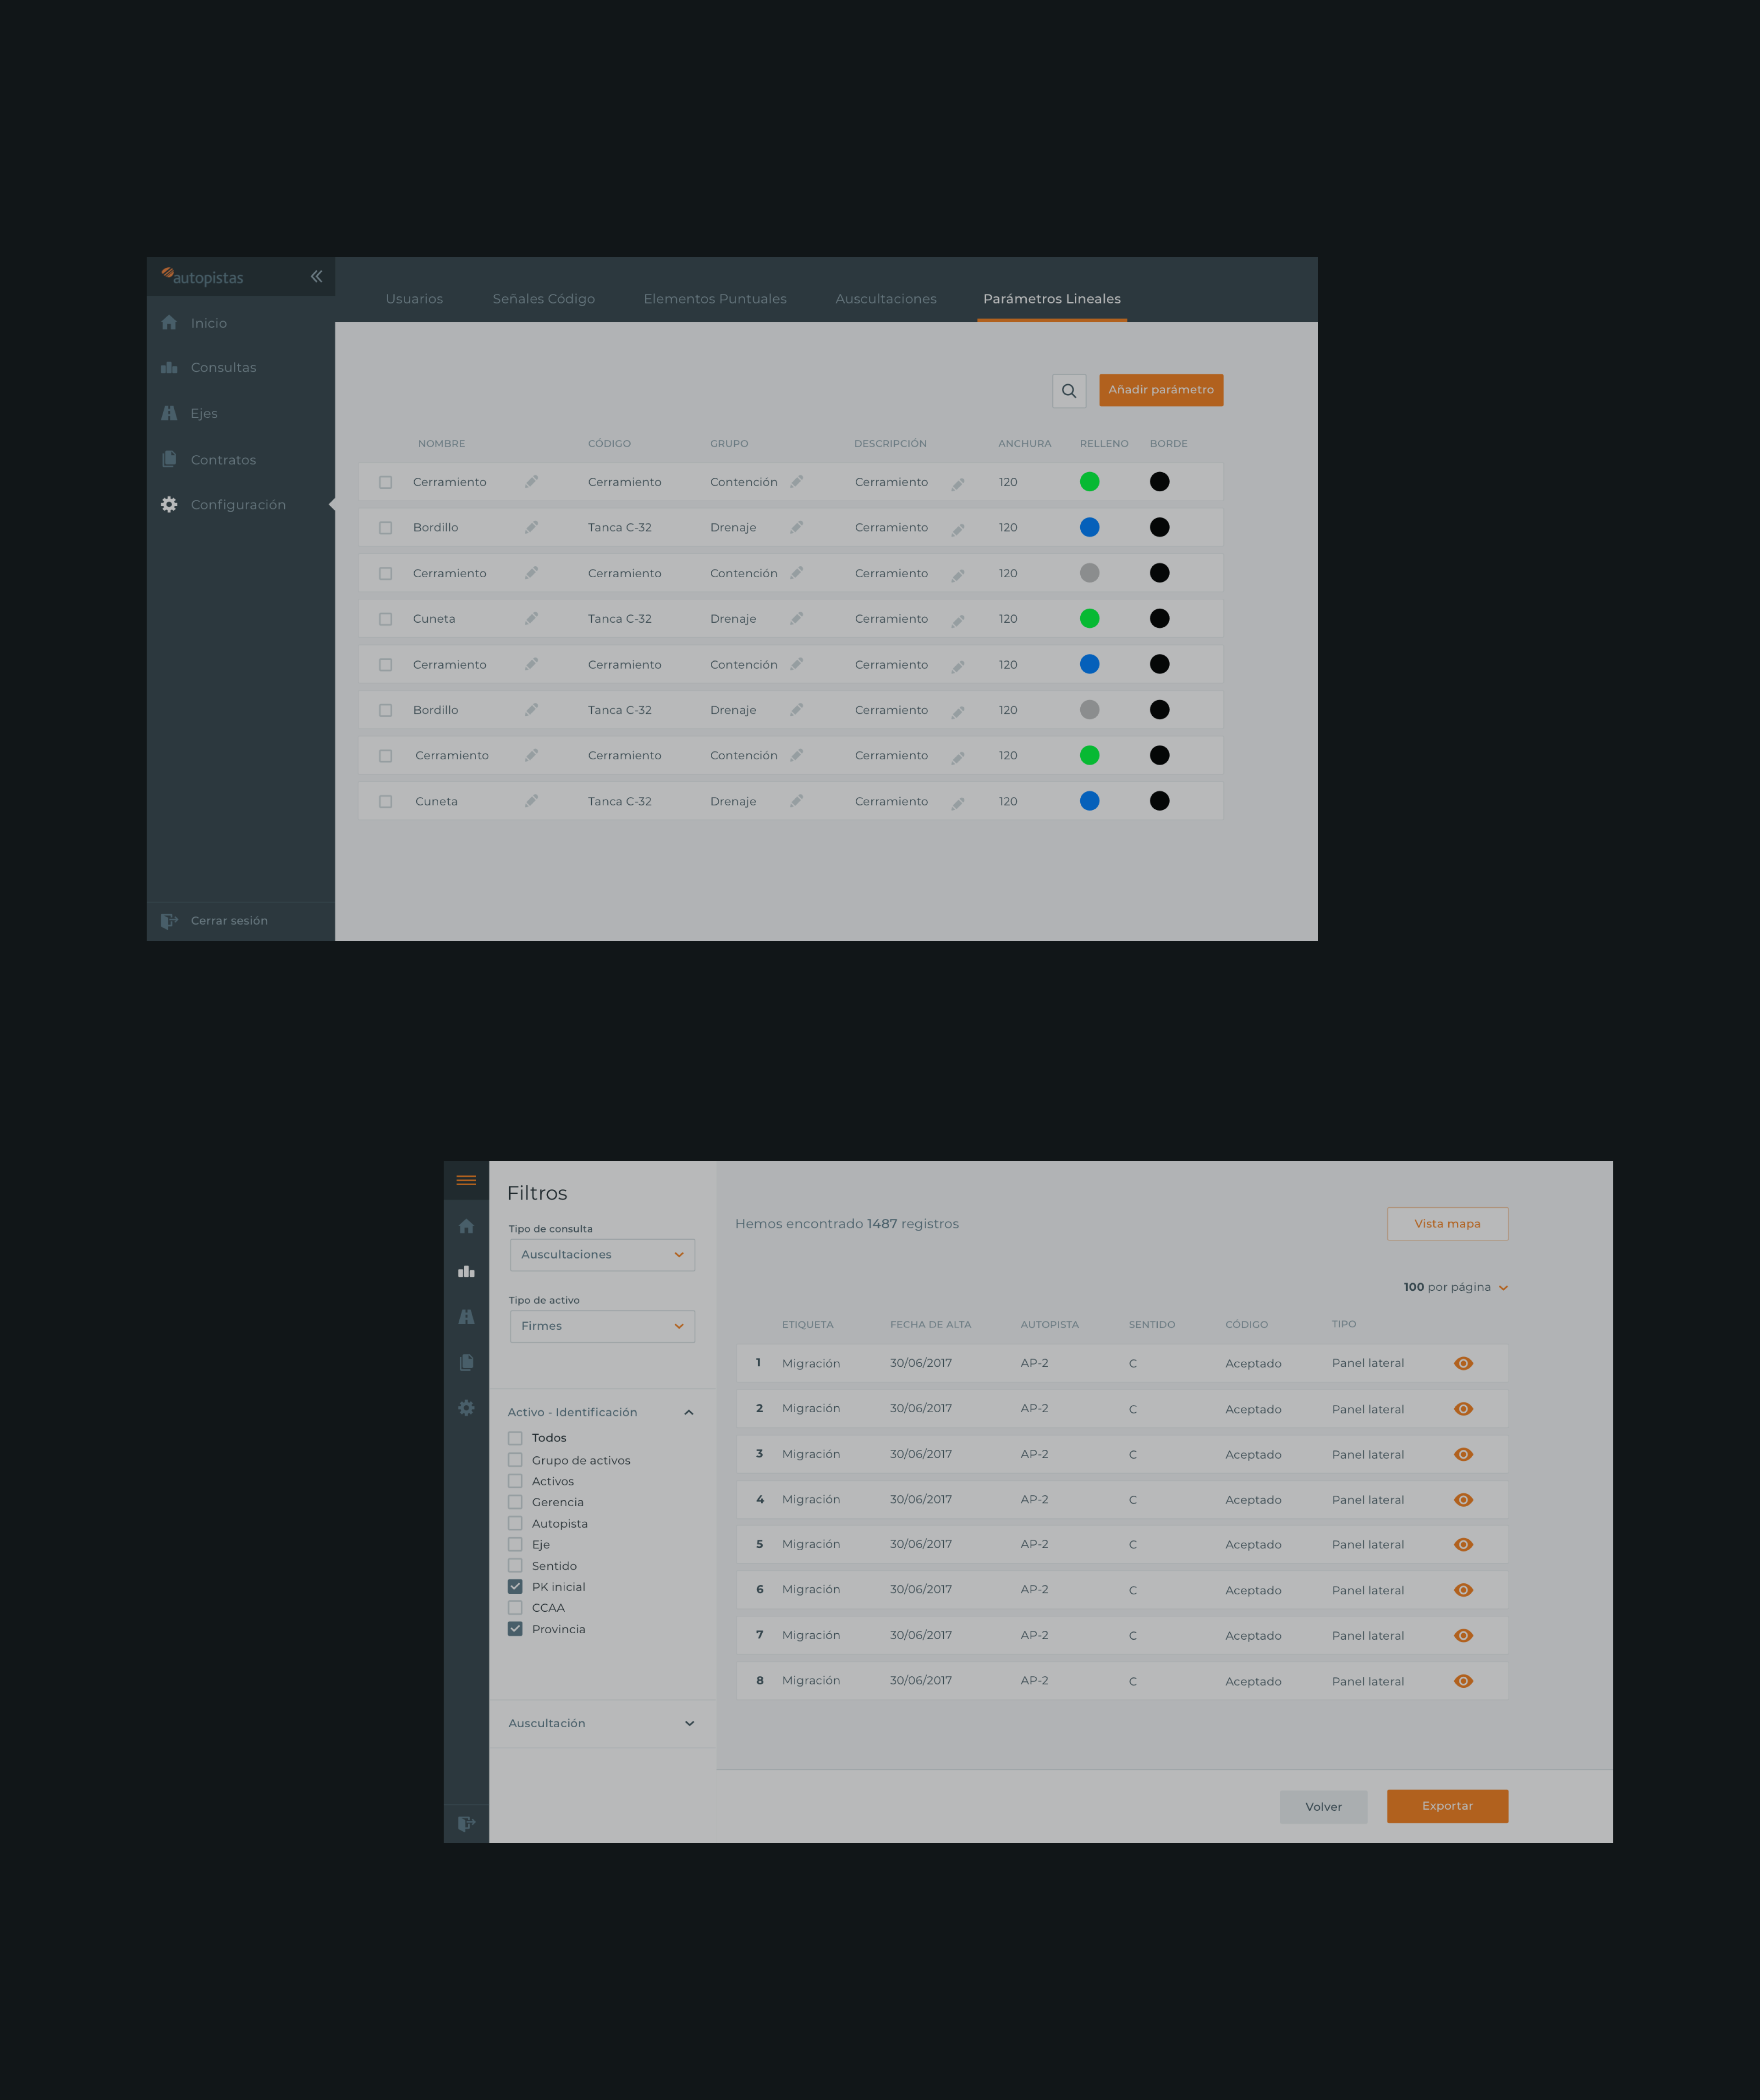Click eye icon on record row 1

tap(1463, 1363)
